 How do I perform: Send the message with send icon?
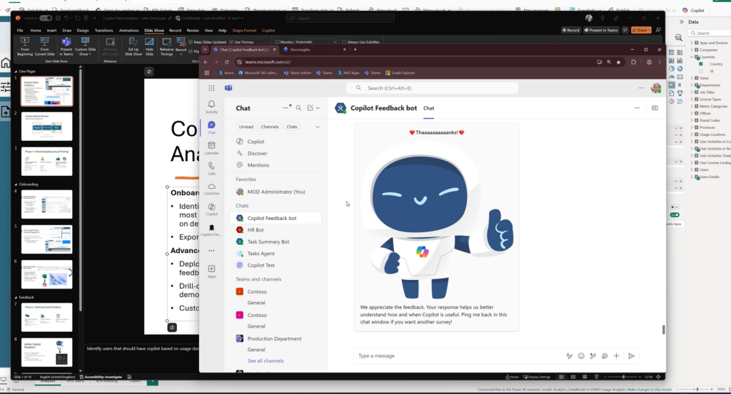point(631,356)
